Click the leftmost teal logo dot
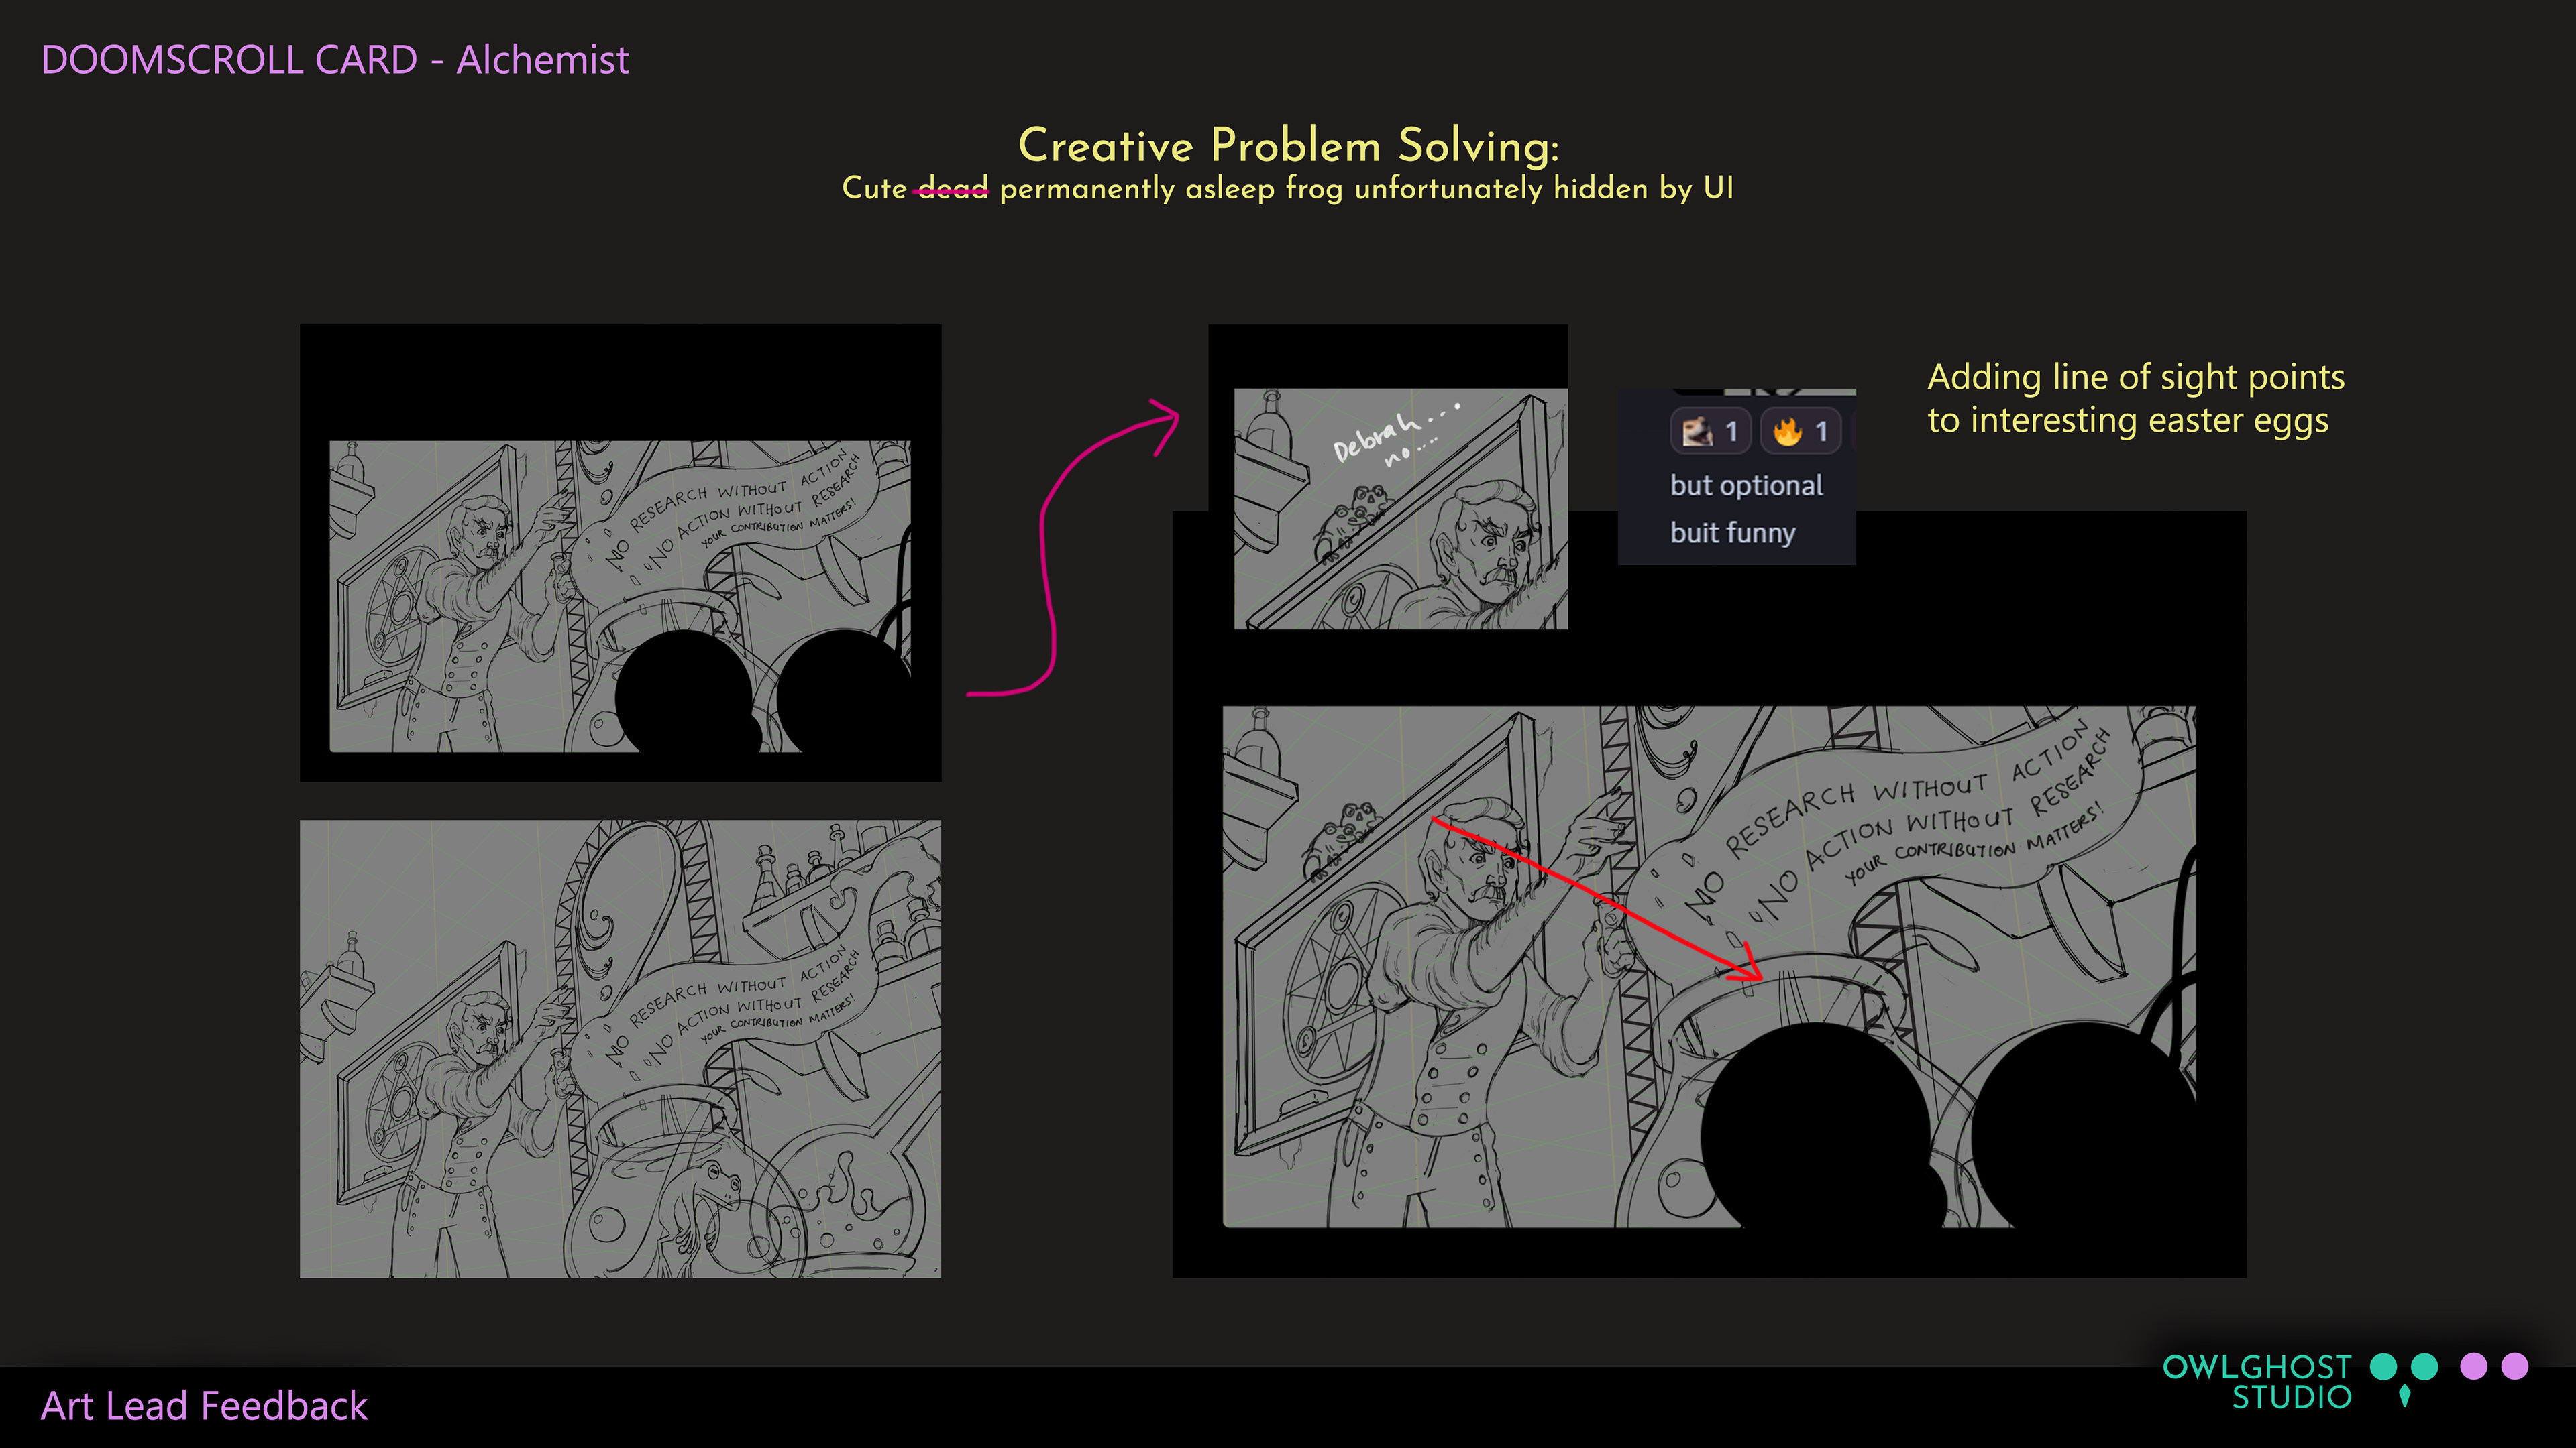2576x1448 pixels. pos(2383,1366)
